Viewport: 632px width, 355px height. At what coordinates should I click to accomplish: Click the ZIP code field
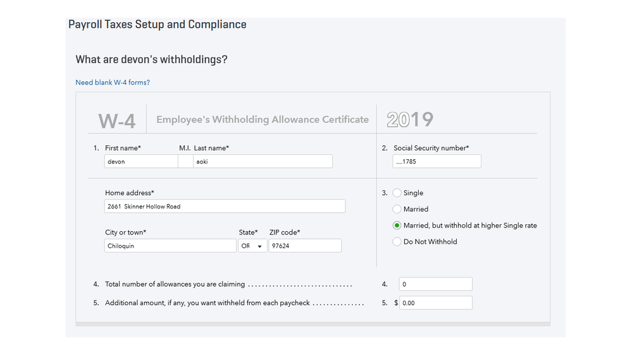[x=304, y=246]
